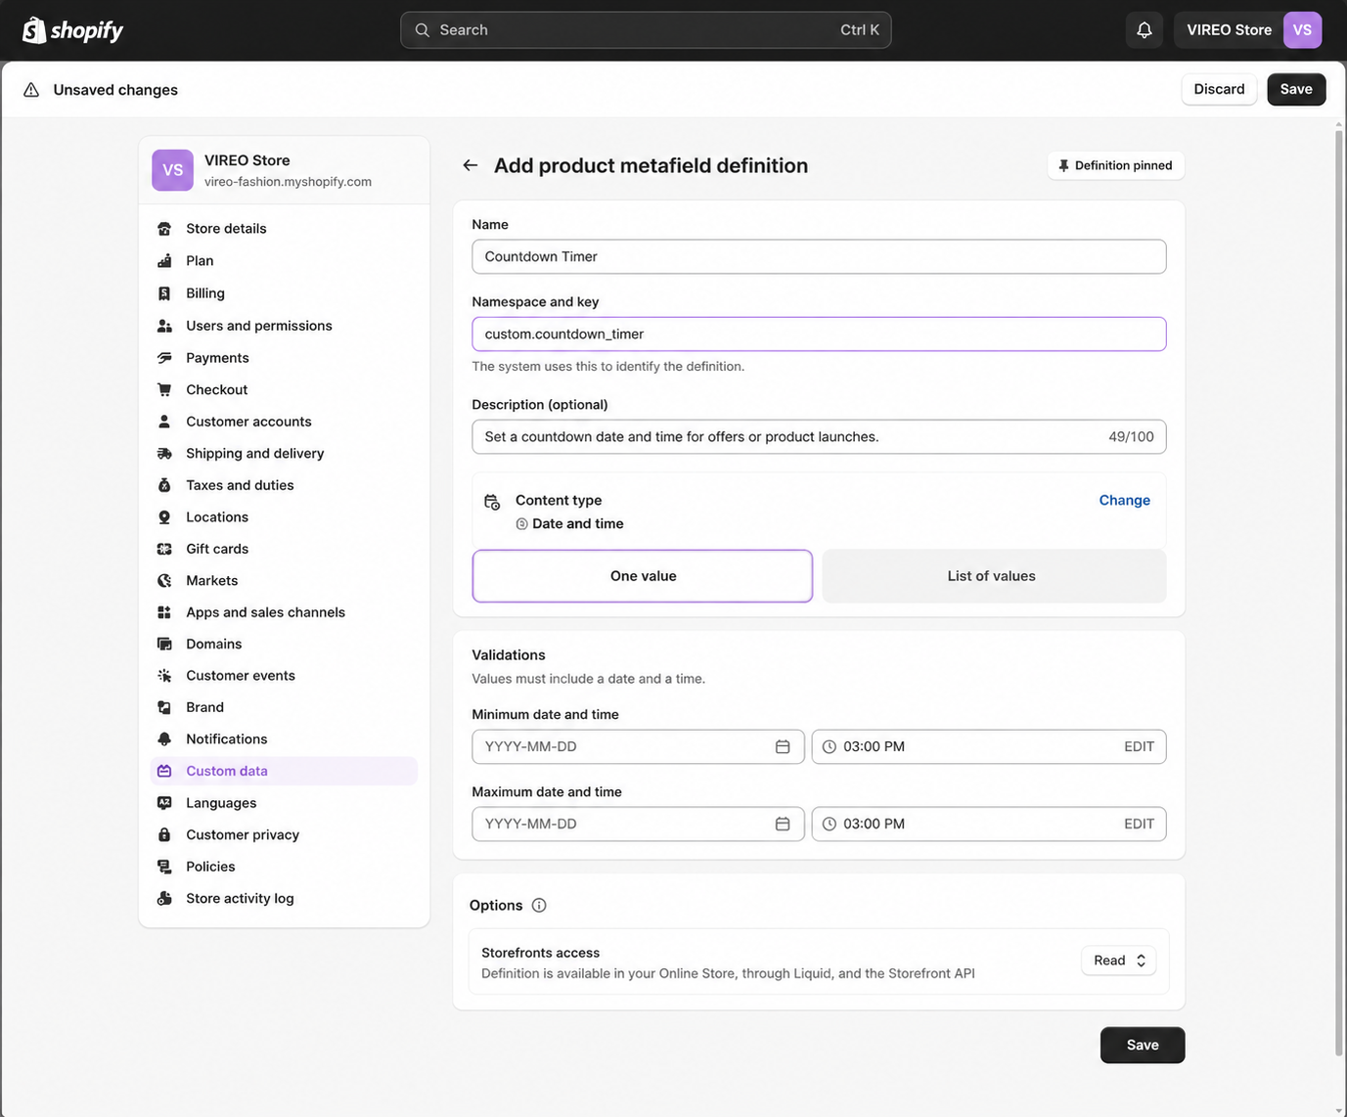Click the Apps and sales channels icon
Screen dimensions: 1347x1117
tap(164, 612)
